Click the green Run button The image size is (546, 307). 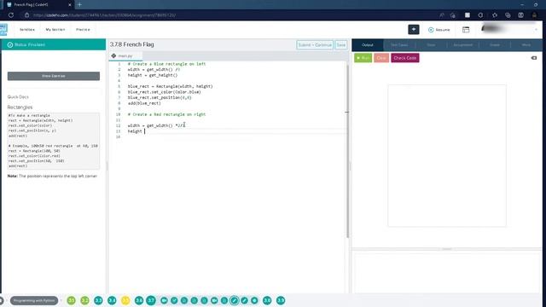coord(363,58)
